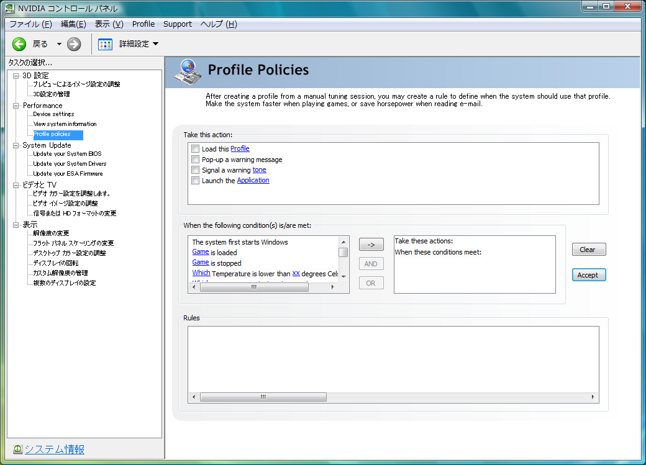Click the conditions list horizontal scrollbar thumb
This screenshot has height=465, width=646.
(x=254, y=287)
